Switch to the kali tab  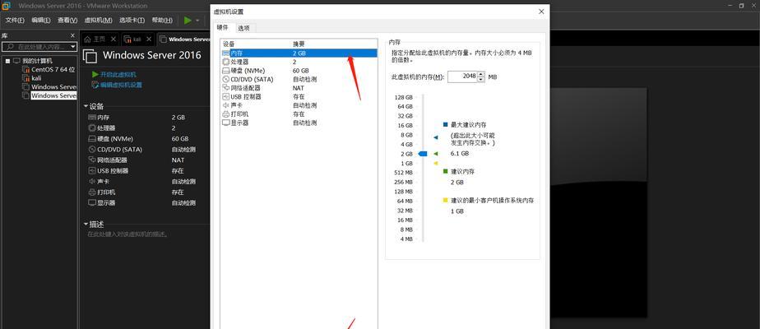[137, 39]
